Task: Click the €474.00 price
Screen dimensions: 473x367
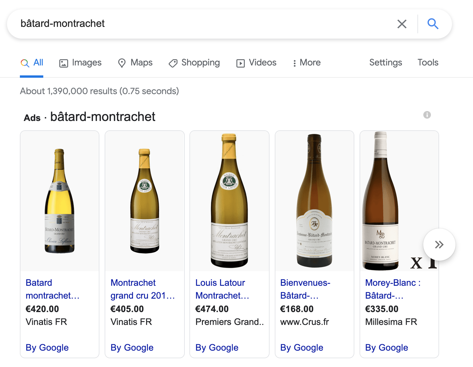Action: coord(212,309)
